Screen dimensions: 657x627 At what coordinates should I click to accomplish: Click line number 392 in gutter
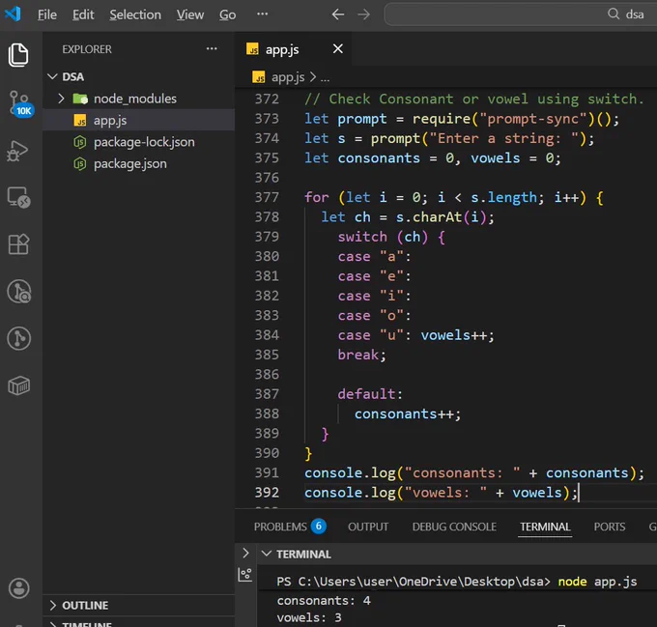tap(267, 492)
